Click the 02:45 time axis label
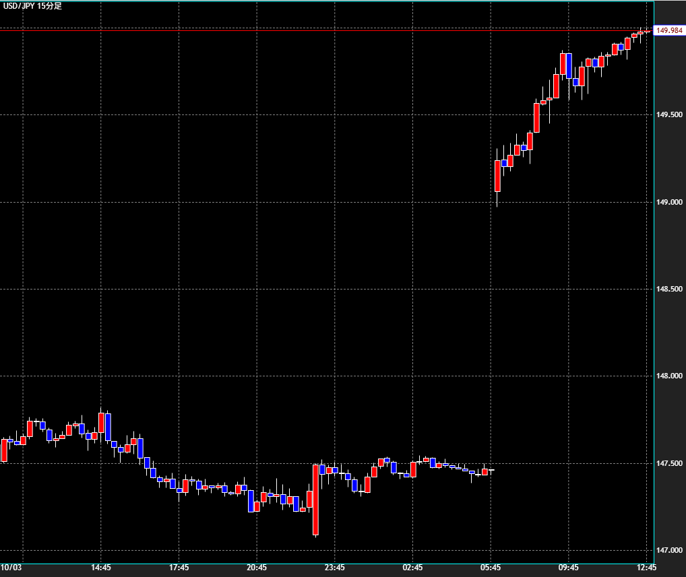 tap(412, 568)
